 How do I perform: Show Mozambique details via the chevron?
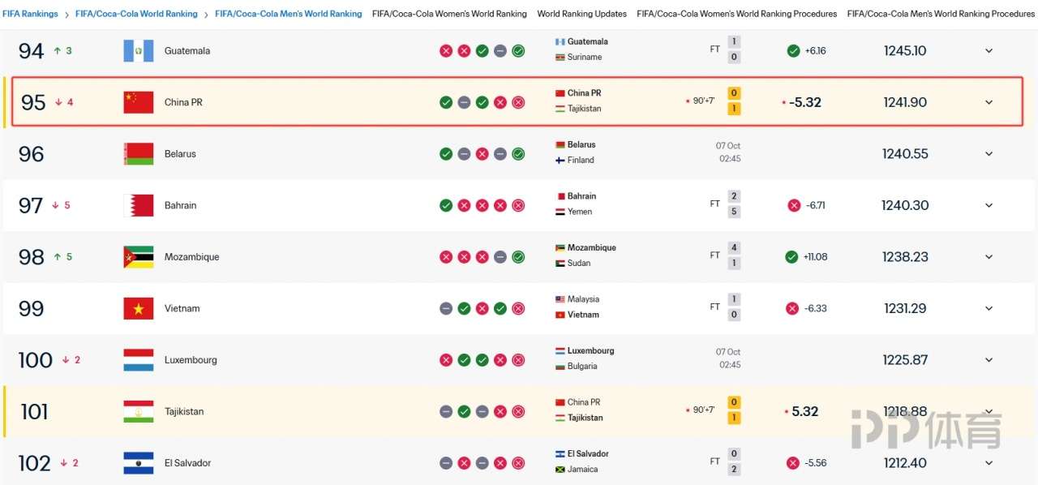[x=989, y=257]
